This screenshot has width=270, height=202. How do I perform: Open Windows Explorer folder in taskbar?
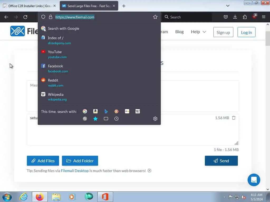pyautogui.click(x=56, y=197)
